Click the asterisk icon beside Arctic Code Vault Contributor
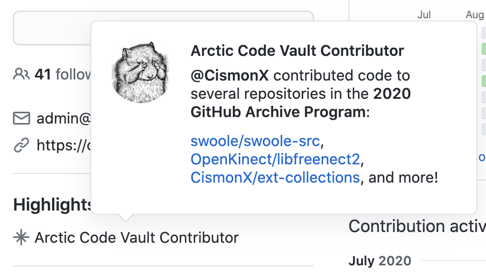 click(21, 237)
